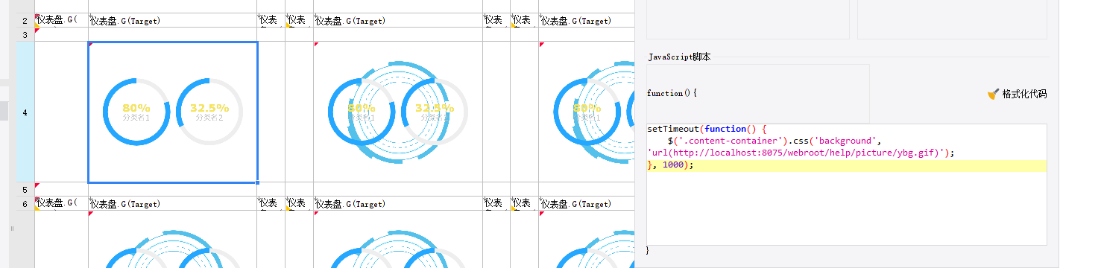
Task: Click the second gauge chart with concentric rings
Action: 398,112
